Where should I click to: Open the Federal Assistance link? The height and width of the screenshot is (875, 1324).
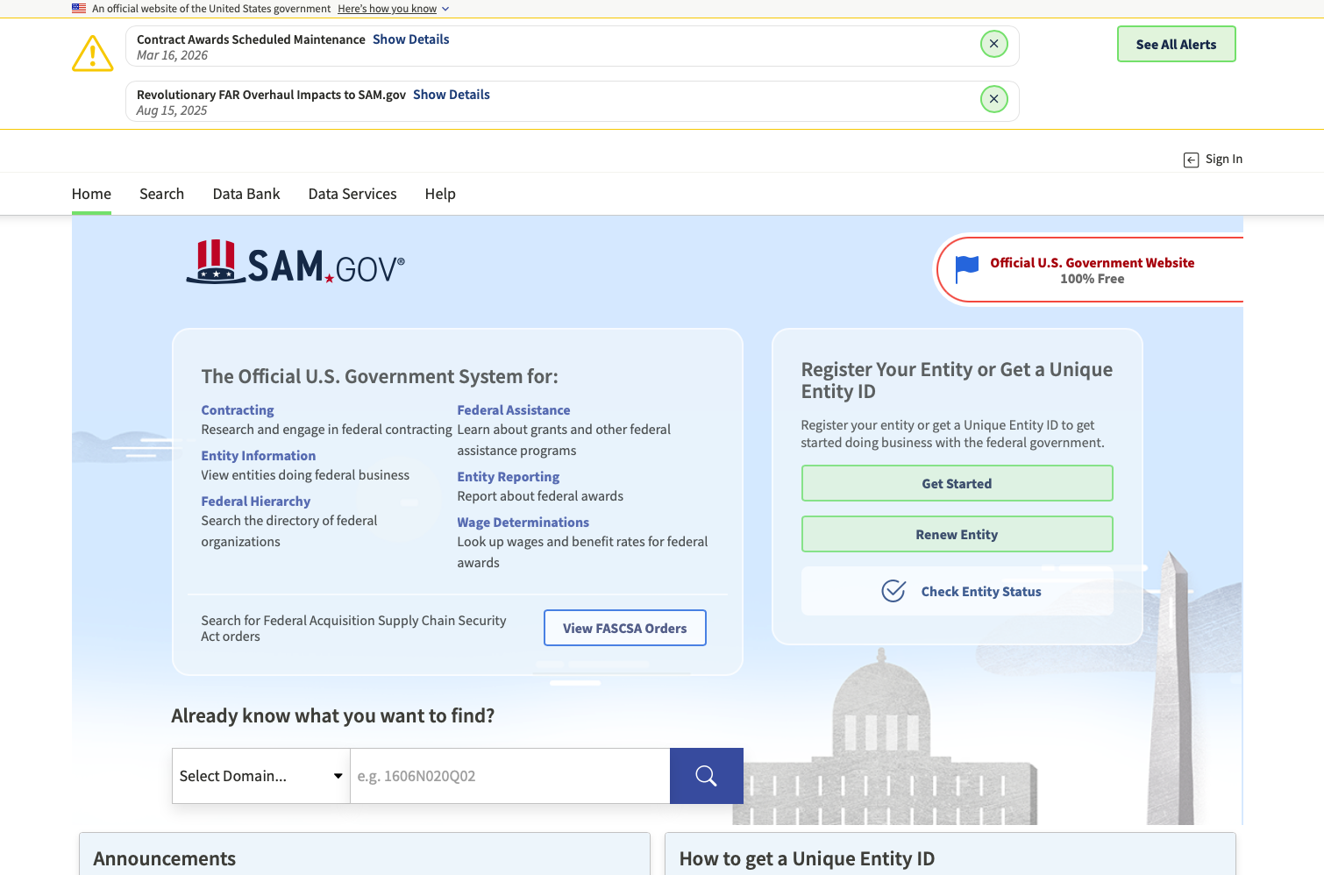pyautogui.click(x=514, y=409)
